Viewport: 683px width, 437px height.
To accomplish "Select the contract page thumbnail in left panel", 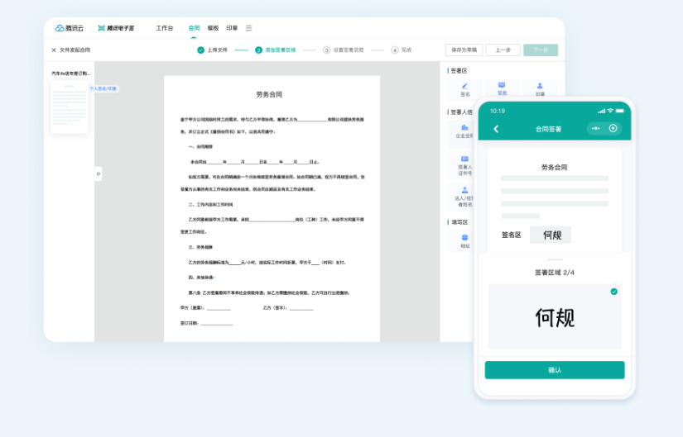I will point(70,107).
